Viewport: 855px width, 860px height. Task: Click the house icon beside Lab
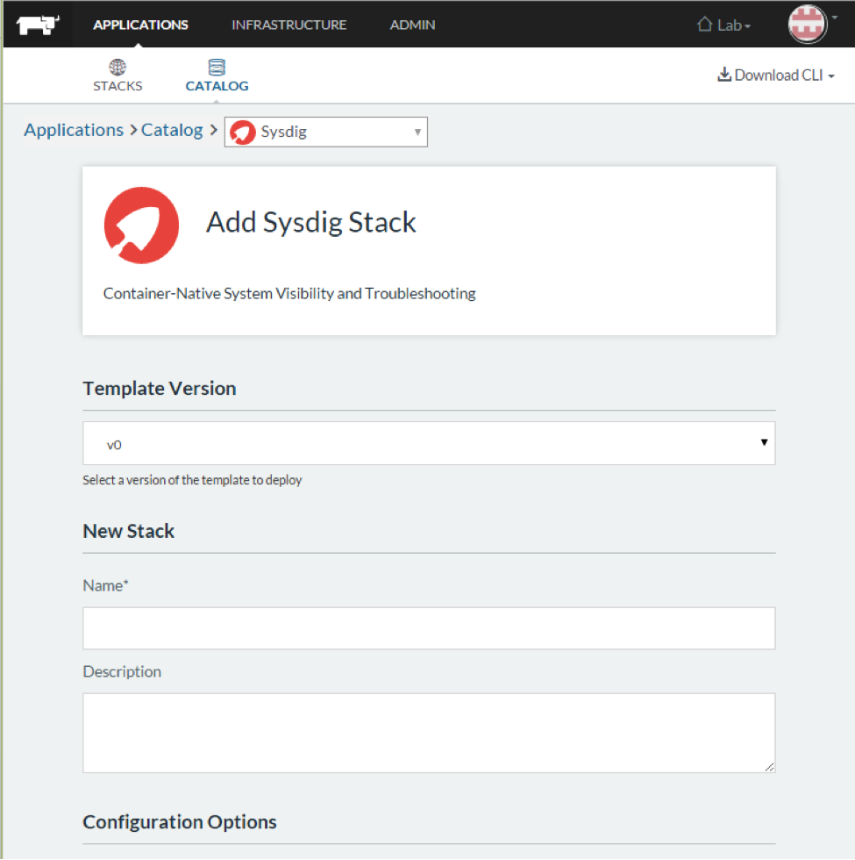tap(705, 25)
